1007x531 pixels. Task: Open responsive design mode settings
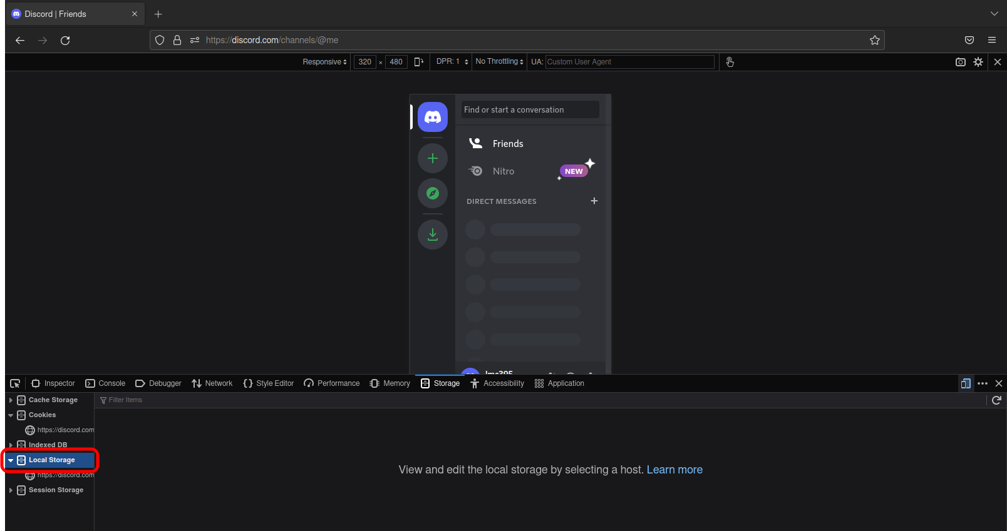(x=978, y=62)
